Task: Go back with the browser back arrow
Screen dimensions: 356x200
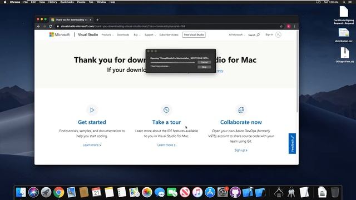Action: coord(38,26)
